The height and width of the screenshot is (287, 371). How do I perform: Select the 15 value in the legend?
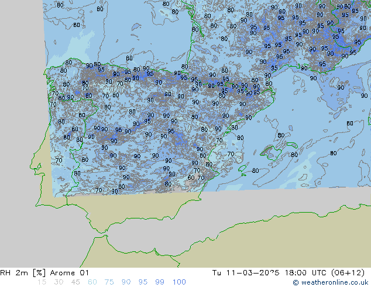(x=42, y=282)
